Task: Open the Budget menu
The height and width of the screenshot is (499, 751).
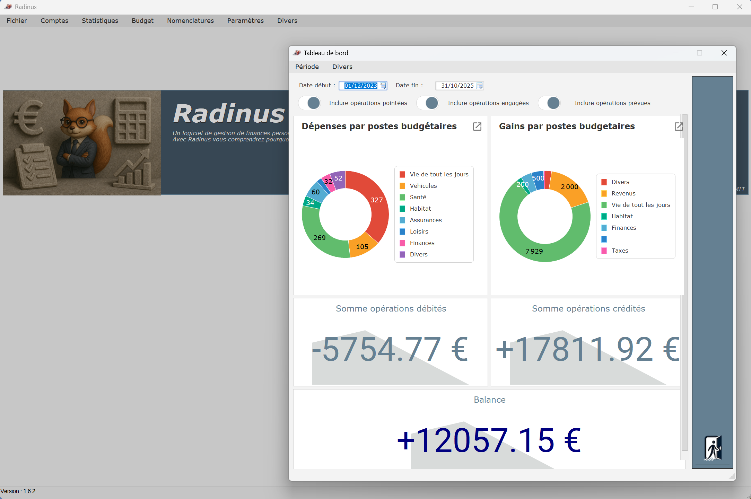Action: [142, 21]
